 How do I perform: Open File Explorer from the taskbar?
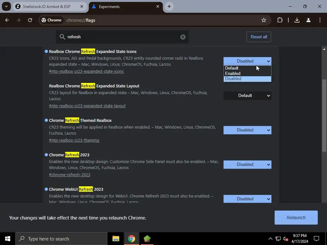click(116, 239)
